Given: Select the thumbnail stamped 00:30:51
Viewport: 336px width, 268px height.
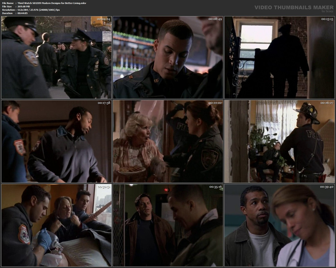Looking at the screenshot, I should click(56, 225).
